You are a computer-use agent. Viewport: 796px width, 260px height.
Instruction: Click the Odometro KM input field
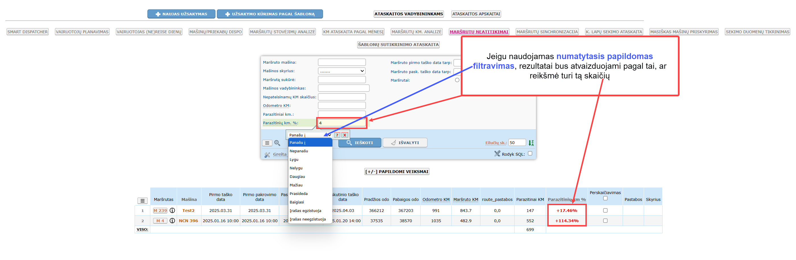click(342, 105)
